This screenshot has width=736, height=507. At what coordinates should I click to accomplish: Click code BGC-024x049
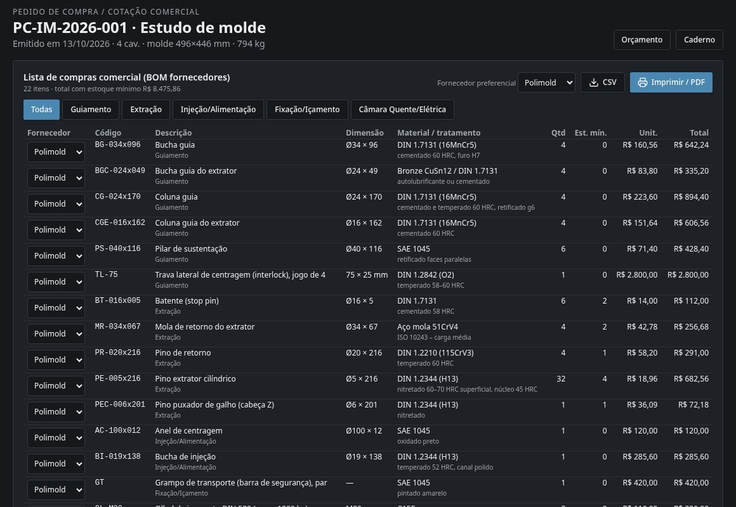click(120, 170)
